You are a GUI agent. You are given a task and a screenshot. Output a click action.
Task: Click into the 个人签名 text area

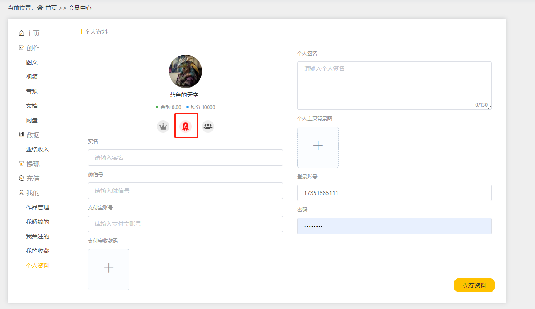click(394, 85)
